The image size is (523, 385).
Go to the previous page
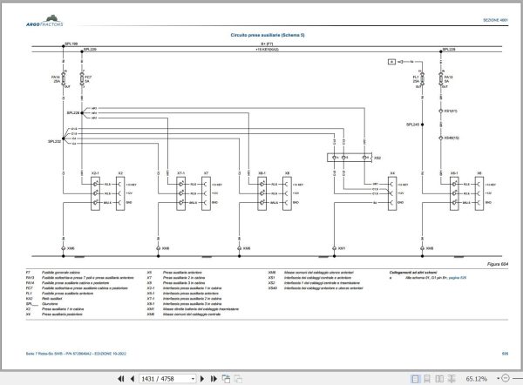132,379
